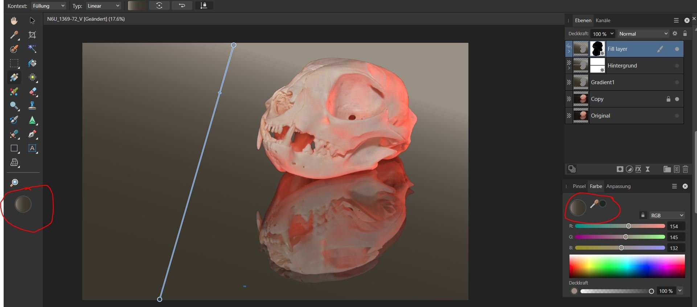Select the Fill layer mask thumbnail
This screenshot has width=697, height=307.
(597, 49)
